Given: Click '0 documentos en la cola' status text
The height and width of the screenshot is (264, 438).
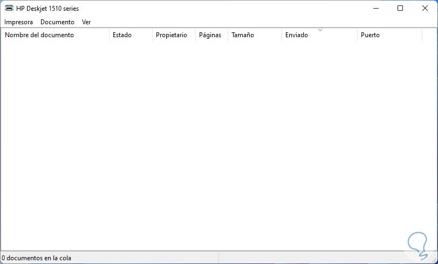Looking at the screenshot, I should pos(36,258).
